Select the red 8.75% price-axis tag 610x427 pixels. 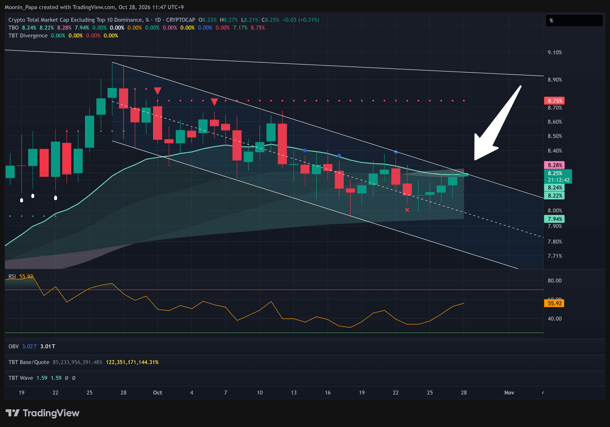pos(554,101)
